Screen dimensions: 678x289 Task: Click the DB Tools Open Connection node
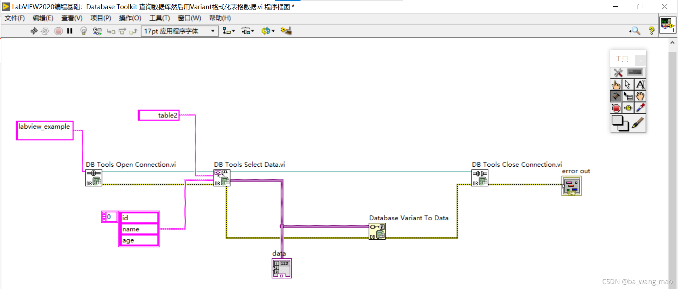coord(94,178)
